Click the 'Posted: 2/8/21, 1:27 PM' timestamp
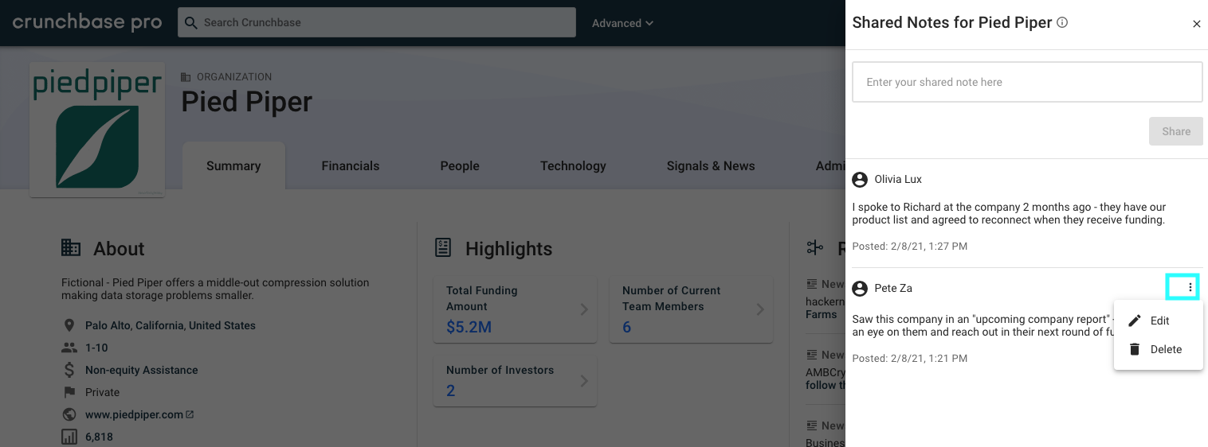The width and height of the screenshot is (1208, 447). [910, 247]
